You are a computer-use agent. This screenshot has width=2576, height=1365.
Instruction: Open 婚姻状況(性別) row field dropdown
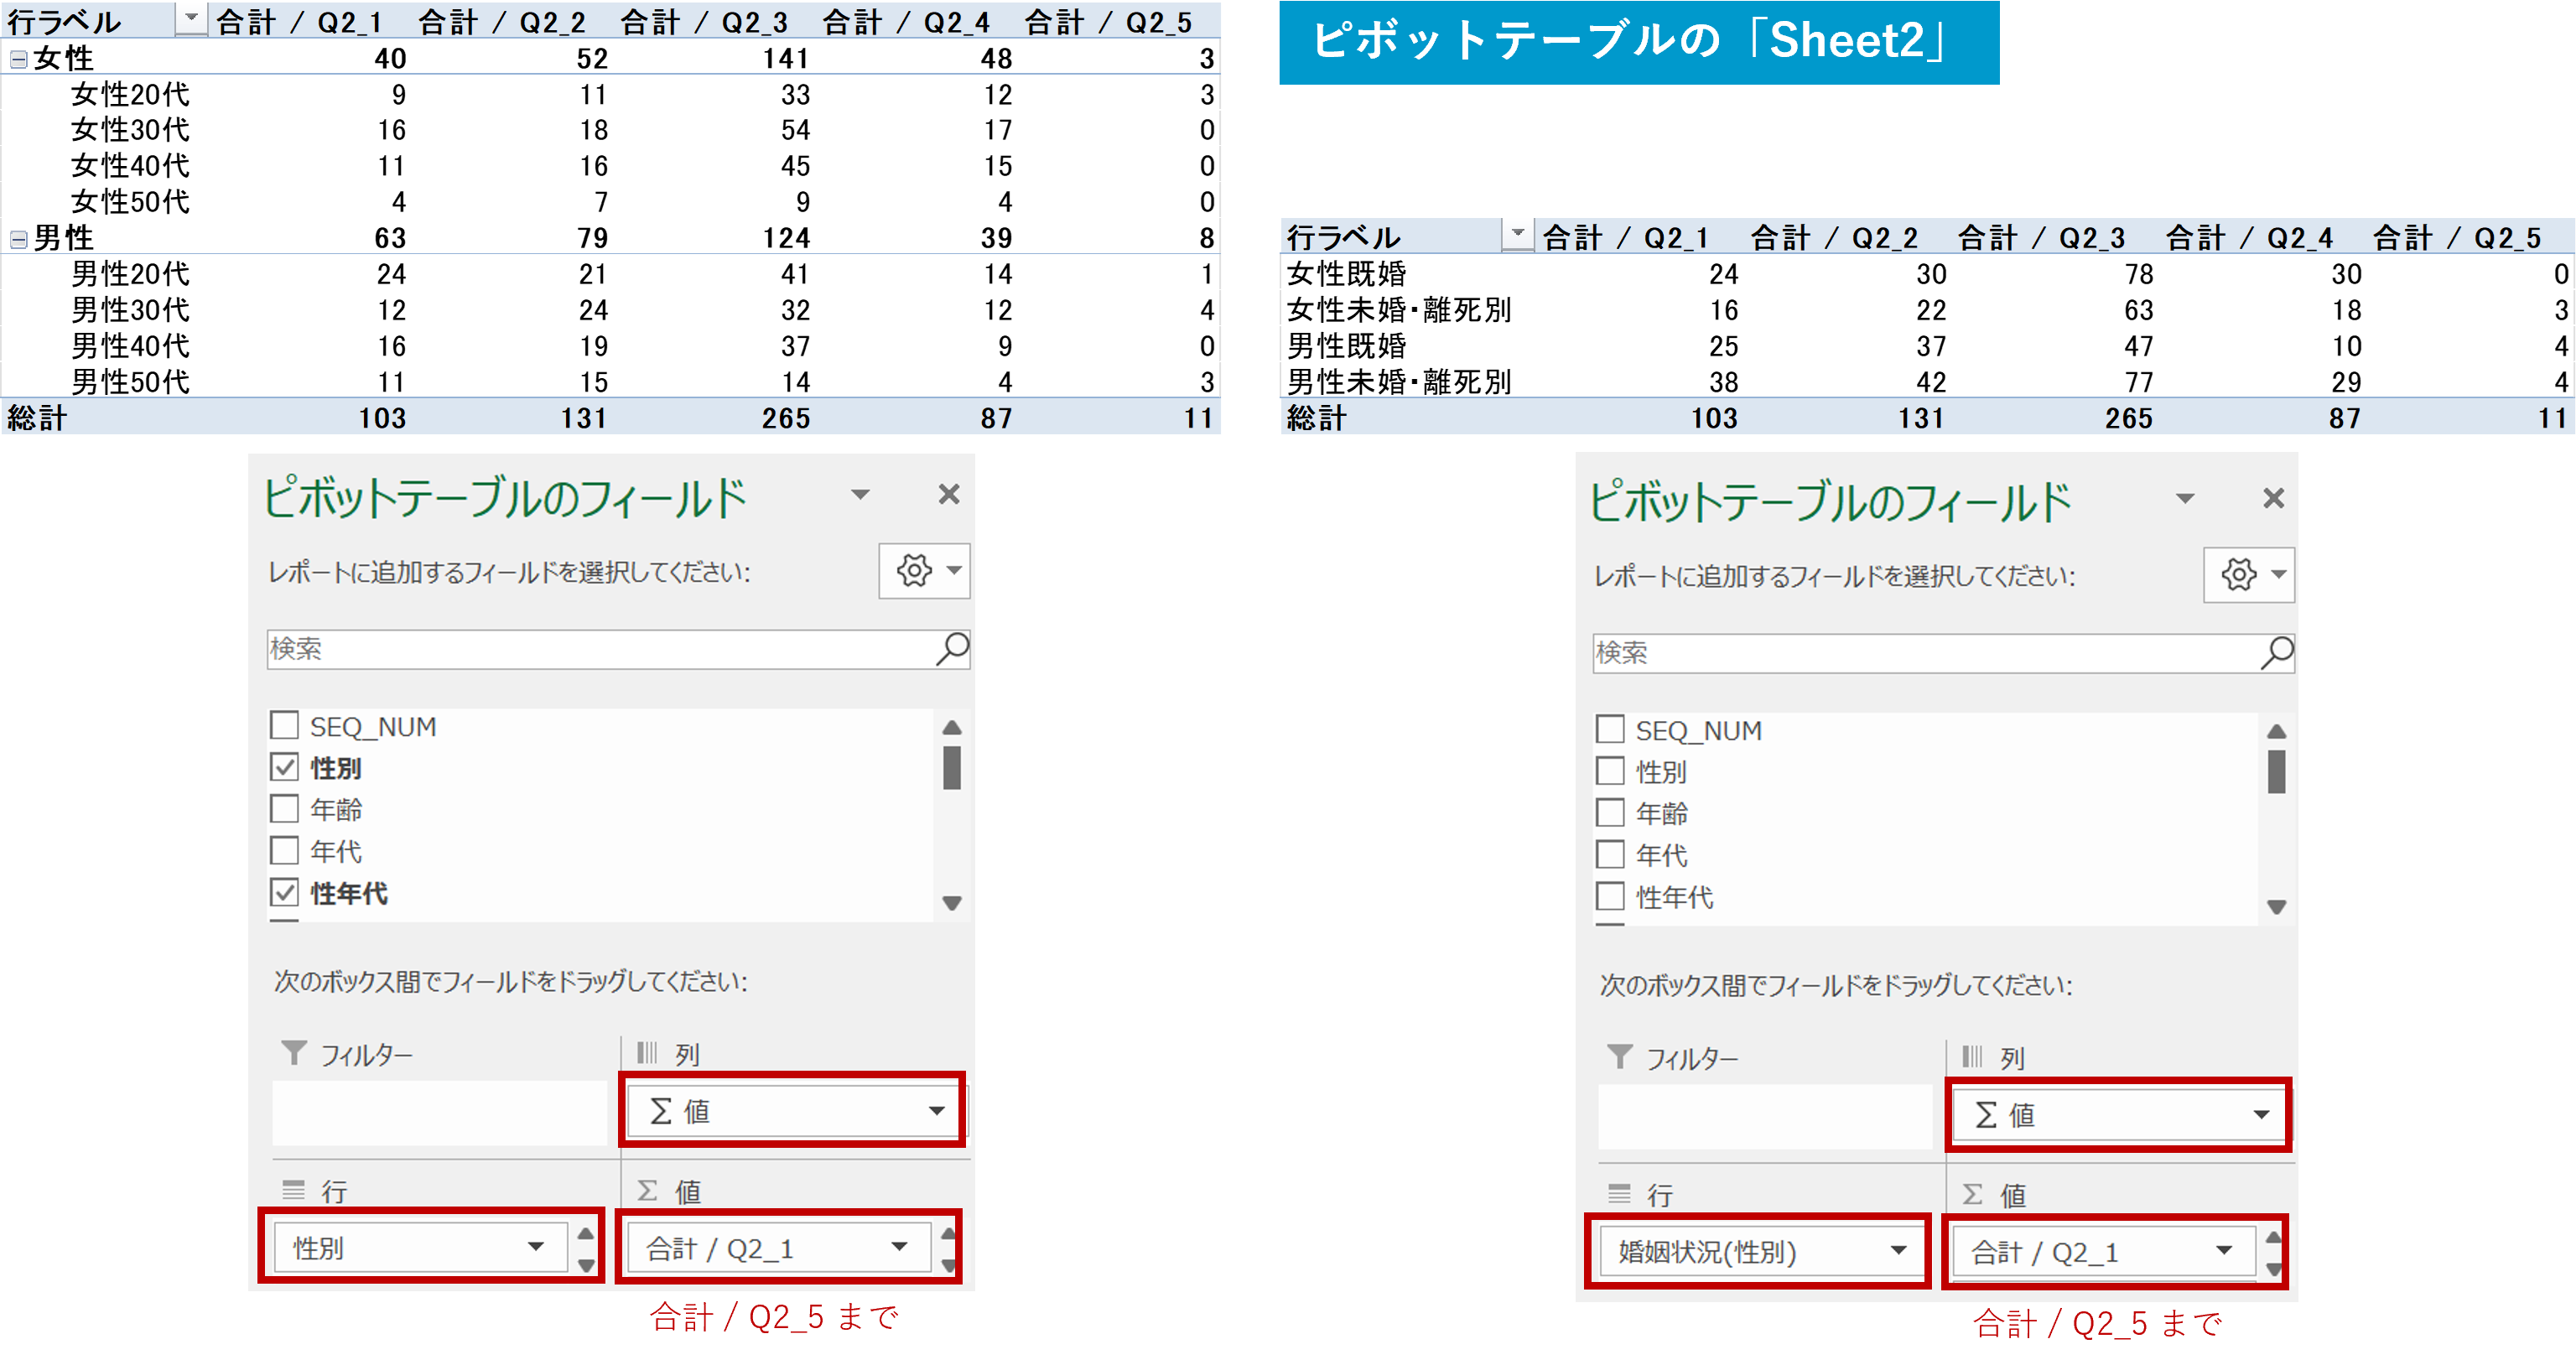(x=1898, y=1251)
